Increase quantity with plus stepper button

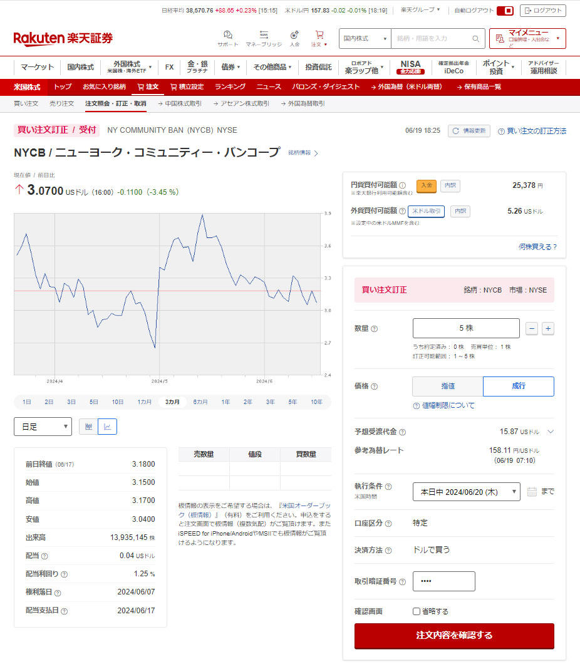coord(548,328)
